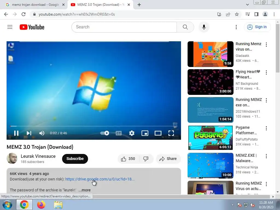Click the address bar URL
This screenshot has height=210, width=280.
click(77, 14)
